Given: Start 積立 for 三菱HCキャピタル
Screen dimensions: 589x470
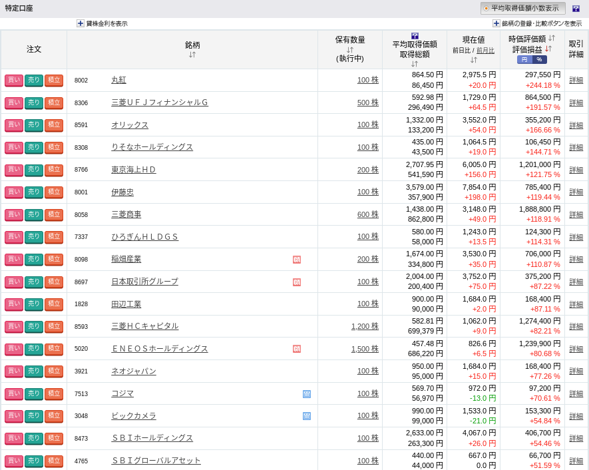Looking at the screenshot, I should pos(54,326).
